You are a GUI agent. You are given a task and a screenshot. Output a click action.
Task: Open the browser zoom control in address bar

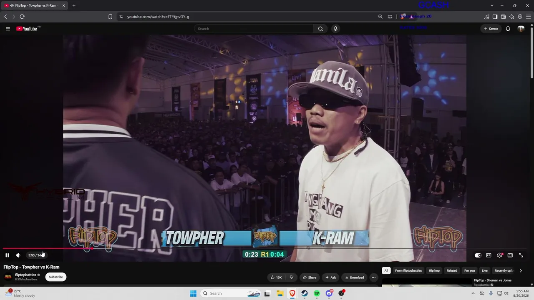(380, 17)
